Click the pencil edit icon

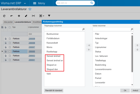point(26,16)
